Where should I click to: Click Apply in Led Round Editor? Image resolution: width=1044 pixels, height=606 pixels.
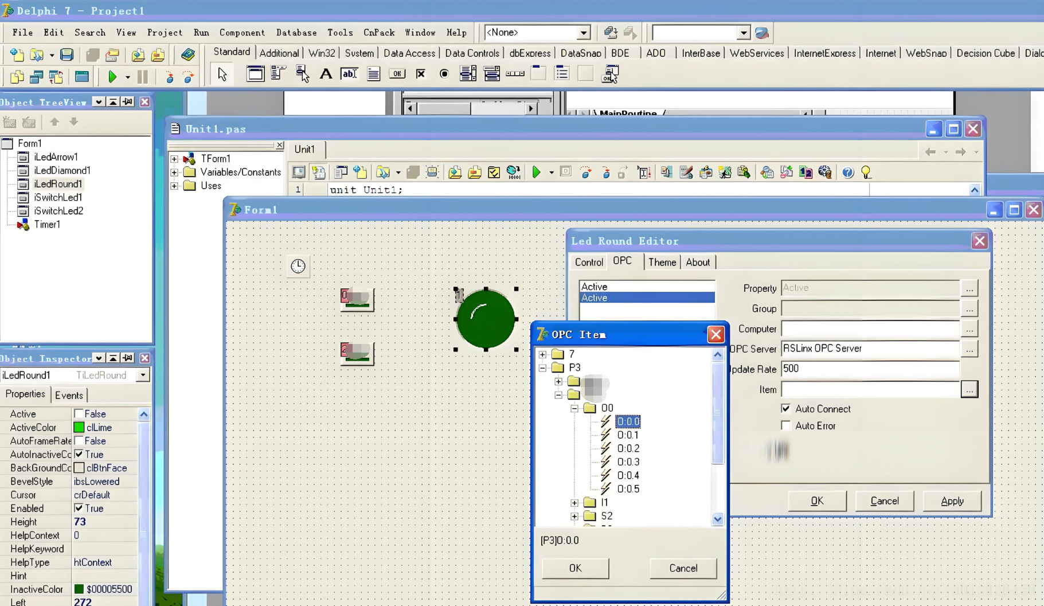(952, 501)
